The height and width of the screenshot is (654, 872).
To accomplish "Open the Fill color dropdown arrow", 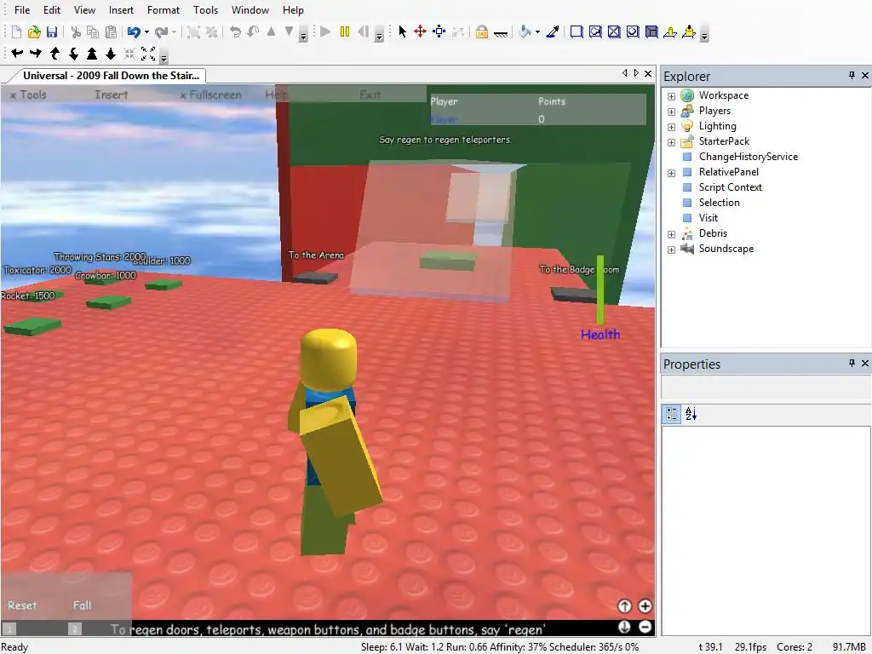I will pyautogui.click(x=538, y=32).
